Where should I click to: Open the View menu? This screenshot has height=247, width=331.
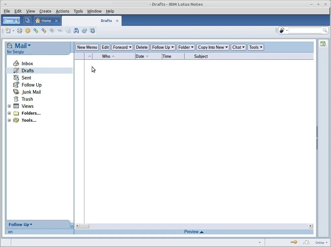[30, 11]
